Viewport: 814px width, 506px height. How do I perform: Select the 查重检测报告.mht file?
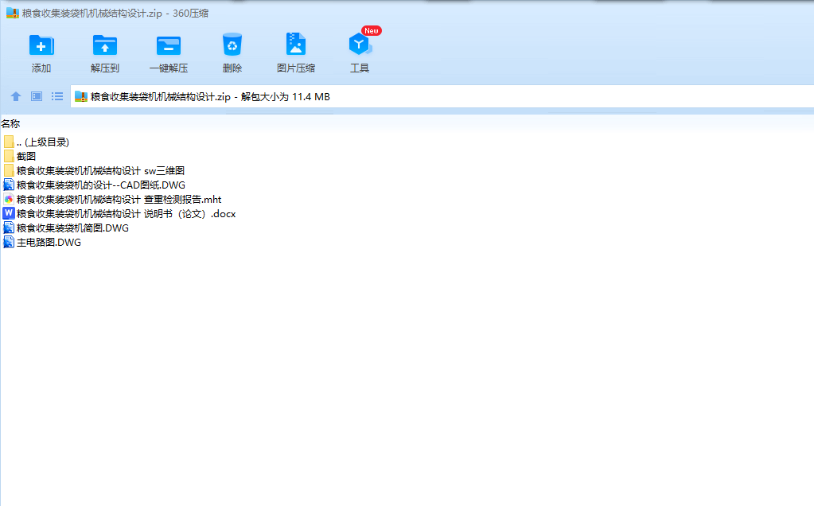(113, 199)
